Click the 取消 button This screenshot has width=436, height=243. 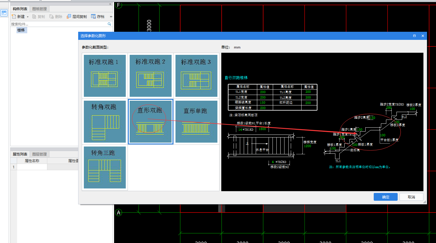(411, 197)
